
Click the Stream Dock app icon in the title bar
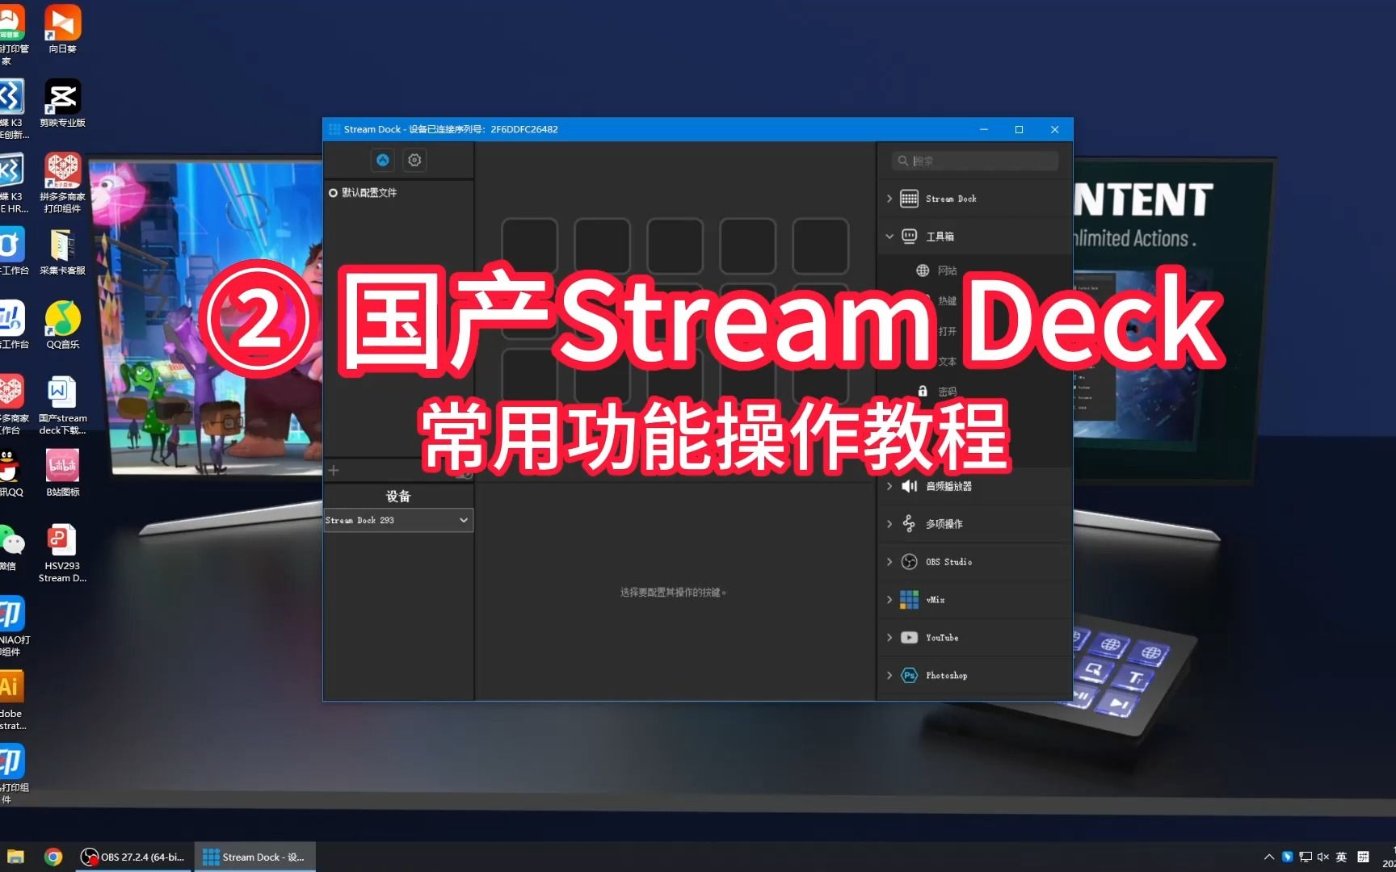[x=334, y=129]
